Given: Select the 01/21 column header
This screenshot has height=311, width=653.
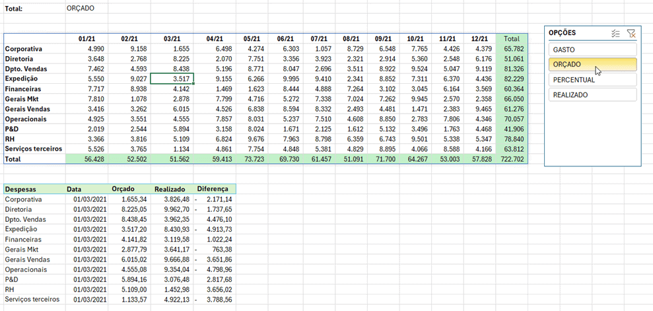Looking at the screenshot, I should [86, 39].
